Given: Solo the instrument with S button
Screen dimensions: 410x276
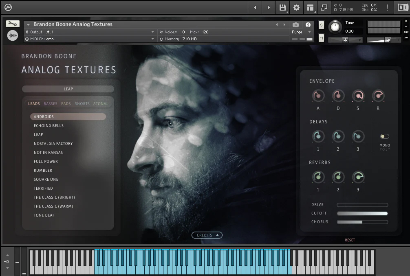Looking at the screenshot, I should [322, 25].
